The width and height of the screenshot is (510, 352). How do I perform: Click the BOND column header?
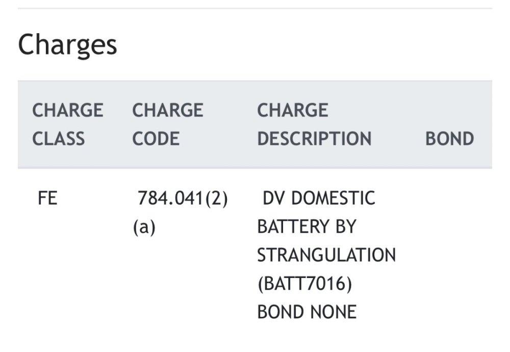tap(449, 139)
